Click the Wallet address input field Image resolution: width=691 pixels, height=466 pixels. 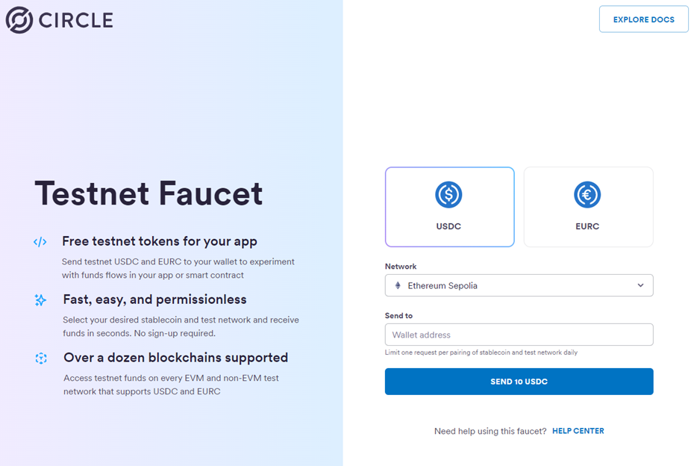click(x=519, y=335)
